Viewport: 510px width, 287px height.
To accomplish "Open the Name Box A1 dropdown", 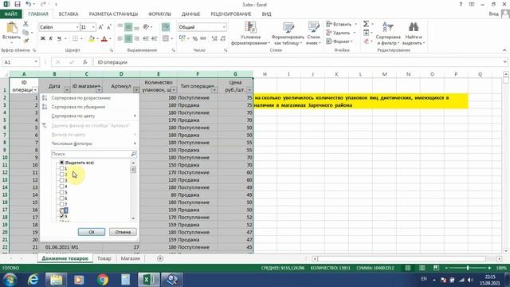I will click(x=36, y=62).
